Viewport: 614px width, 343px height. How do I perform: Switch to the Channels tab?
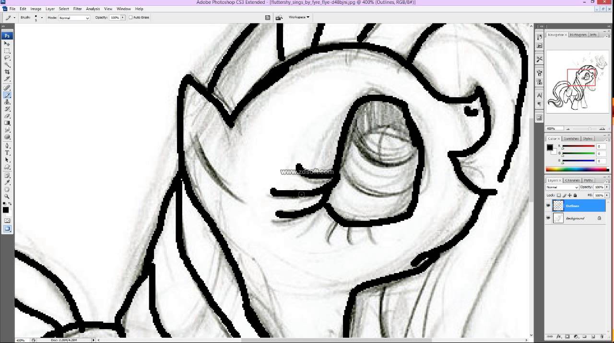coord(572,180)
